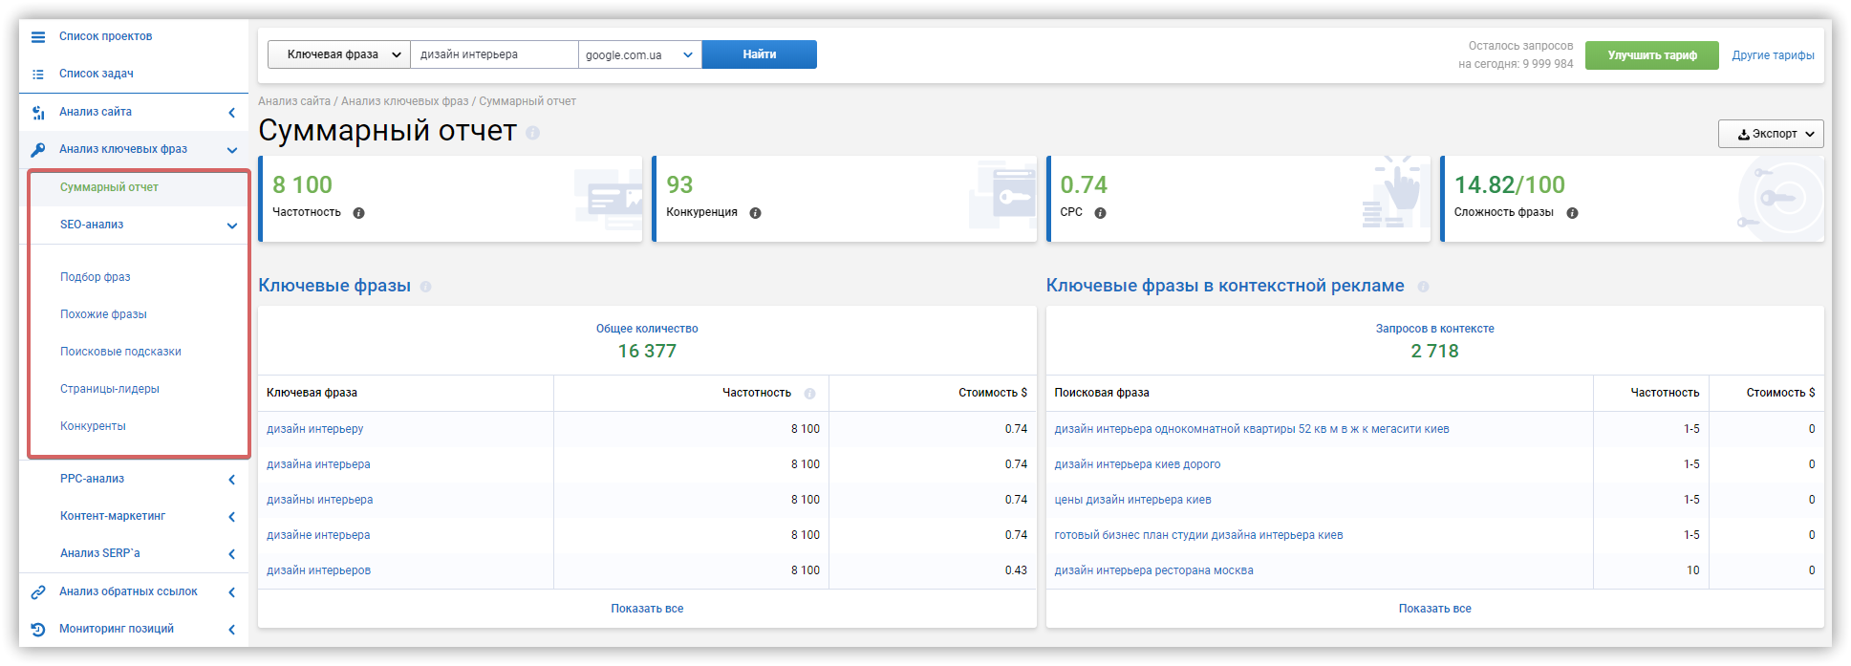Expand the PPC-анализ sidebar section
The image size is (1851, 666).
tap(231, 480)
